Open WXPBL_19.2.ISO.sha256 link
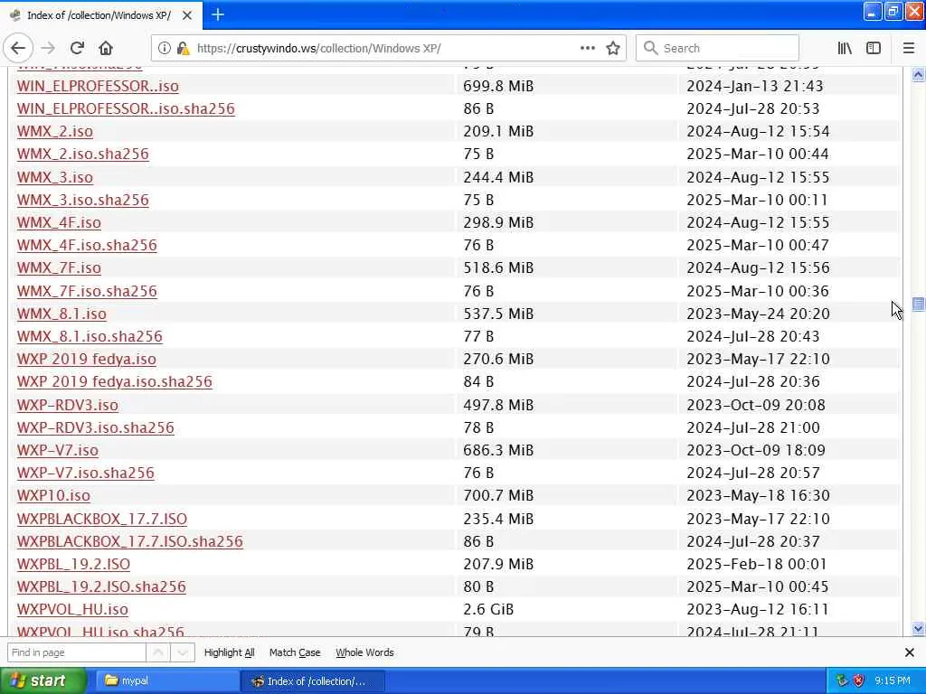 (101, 586)
